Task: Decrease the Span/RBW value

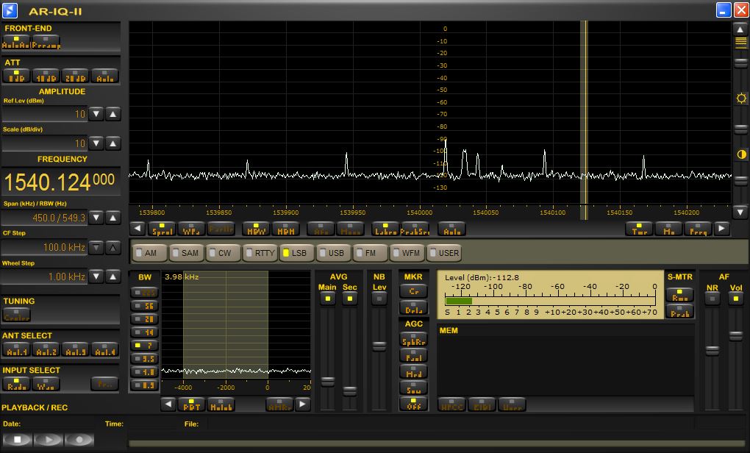Action: pos(96,218)
